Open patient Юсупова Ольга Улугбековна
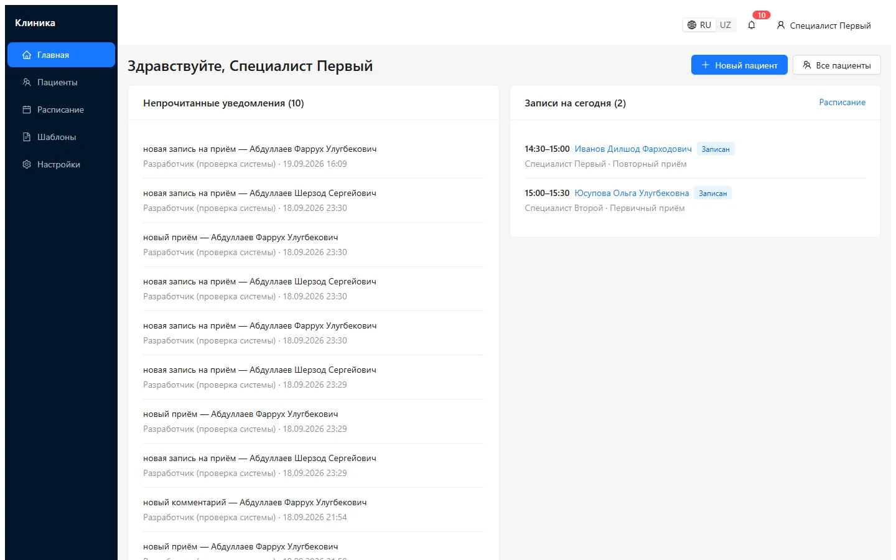This screenshot has height=560, width=896. (x=632, y=194)
